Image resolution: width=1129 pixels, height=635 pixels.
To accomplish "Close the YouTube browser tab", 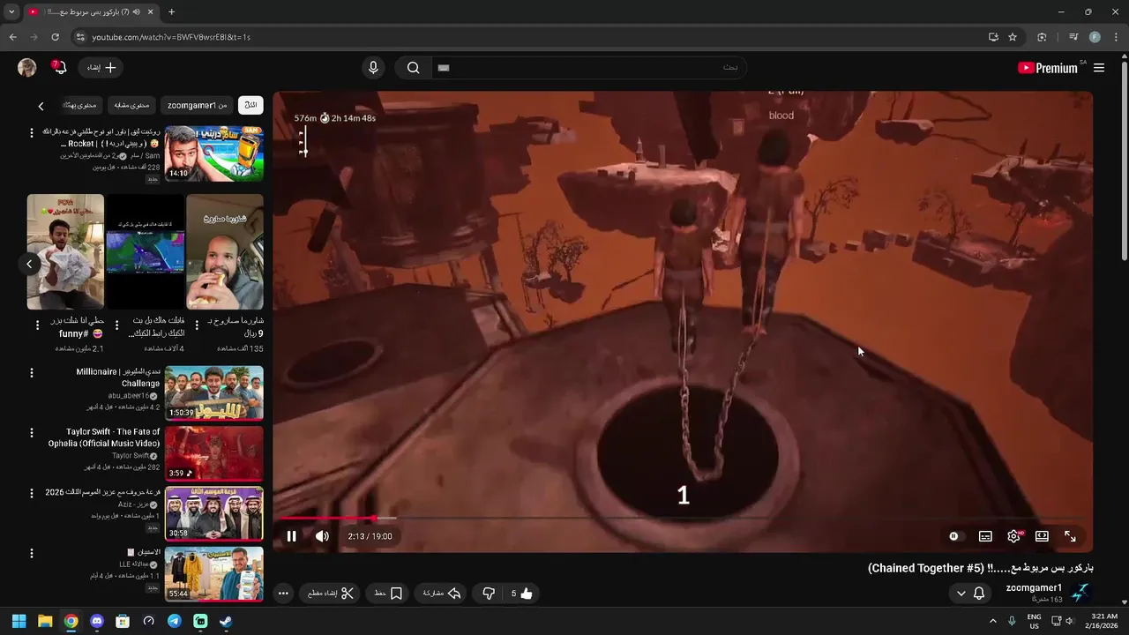I will (150, 12).
